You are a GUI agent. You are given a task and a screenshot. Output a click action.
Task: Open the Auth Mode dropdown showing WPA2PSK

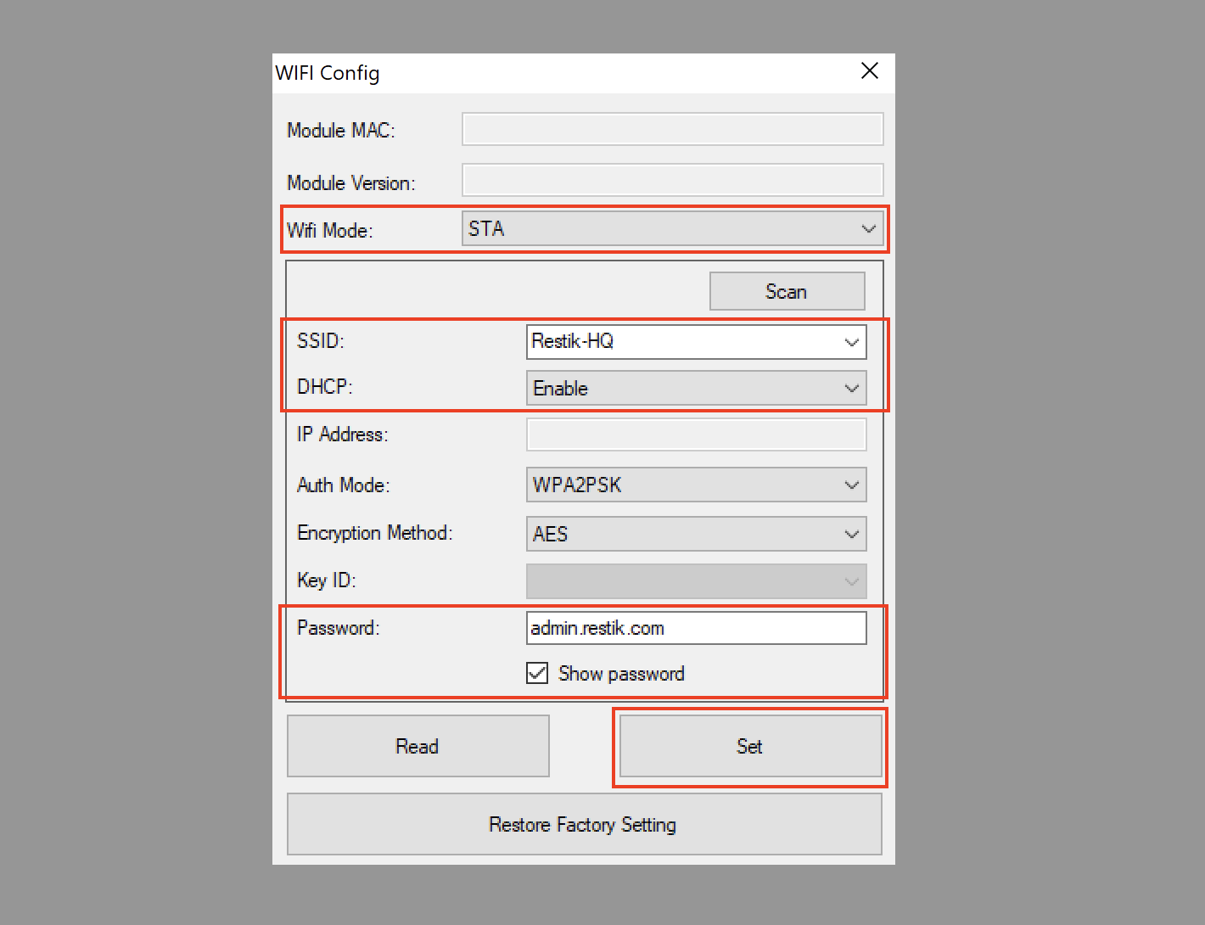pos(696,485)
